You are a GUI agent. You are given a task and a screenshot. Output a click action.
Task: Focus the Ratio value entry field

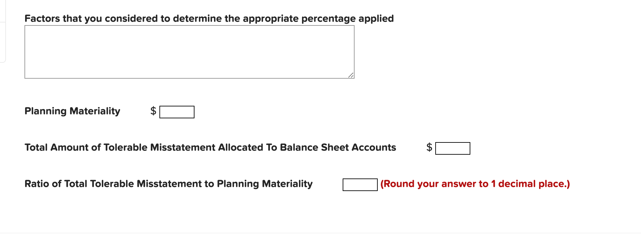click(360, 184)
